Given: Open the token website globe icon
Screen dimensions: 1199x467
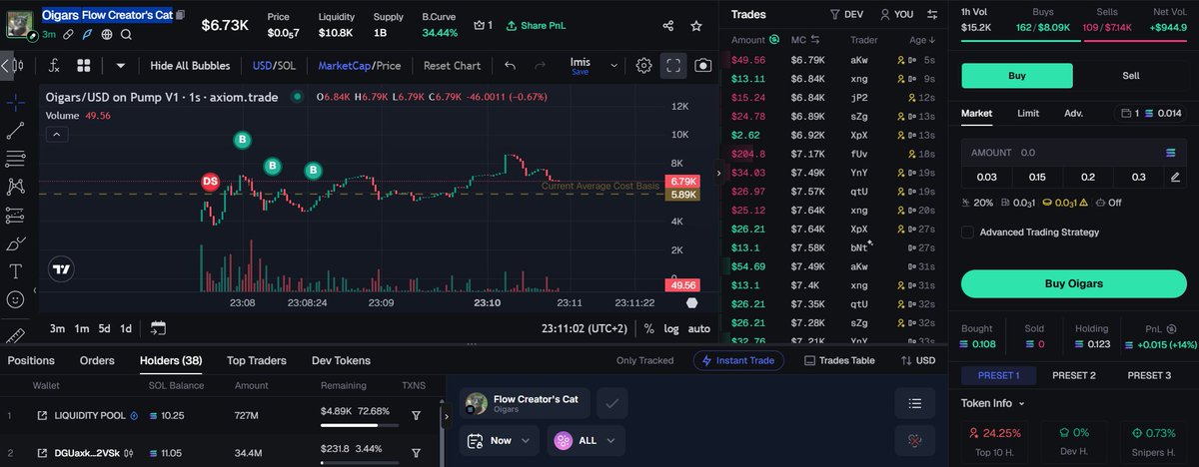Looking at the screenshot, I should point(107,34).
